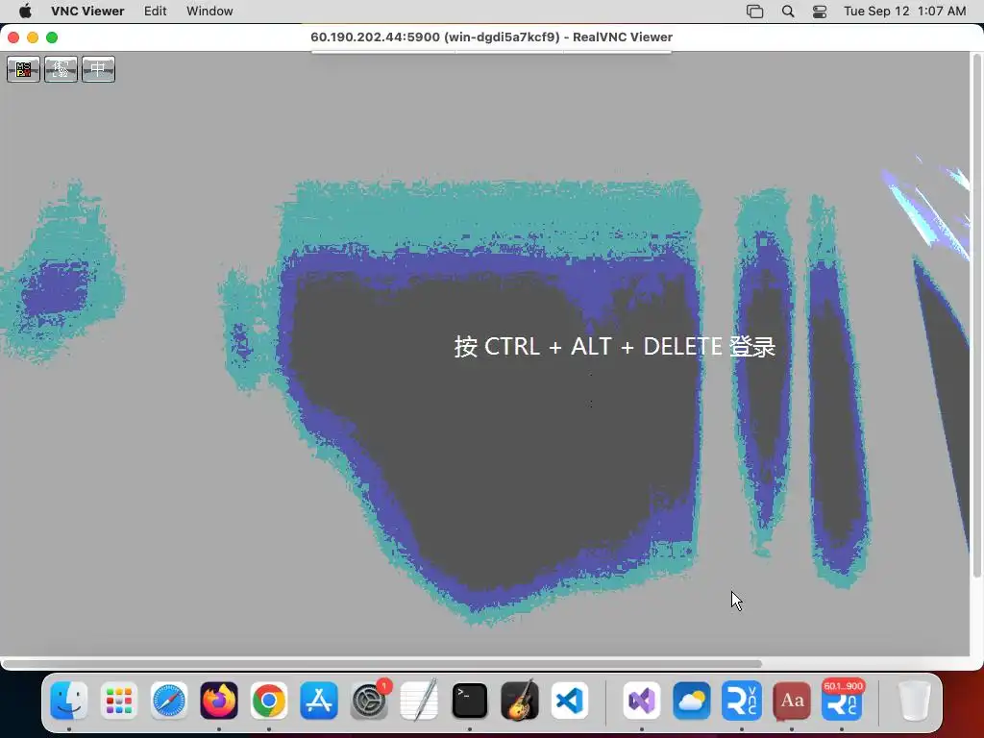
Task: Launch Firefox from the Dock
Action: click(219, 701)
